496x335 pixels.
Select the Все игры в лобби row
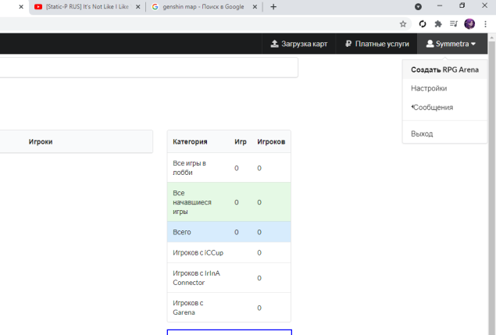[x=229, y=168]
